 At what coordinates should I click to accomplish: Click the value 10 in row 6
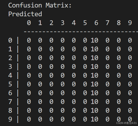click(x=94, y=93)
